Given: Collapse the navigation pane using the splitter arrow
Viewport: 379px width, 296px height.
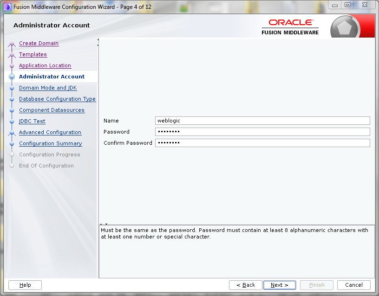Looking at the screenshot, I should pyautogui.click(x=98, y=39).
